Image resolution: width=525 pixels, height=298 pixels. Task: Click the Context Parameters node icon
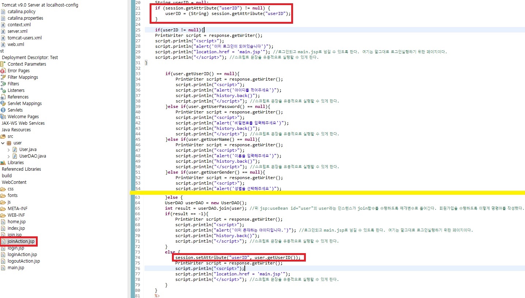point(3,64)
